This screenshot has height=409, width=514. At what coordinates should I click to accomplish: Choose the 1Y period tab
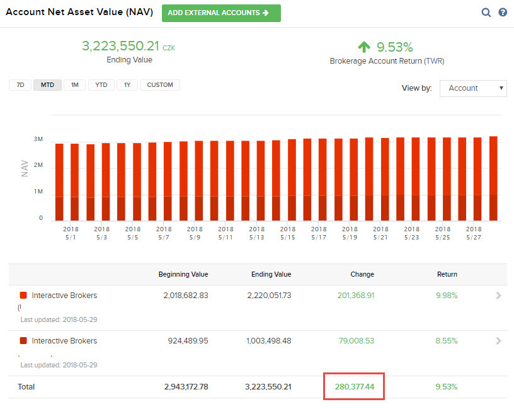(127, 85)
